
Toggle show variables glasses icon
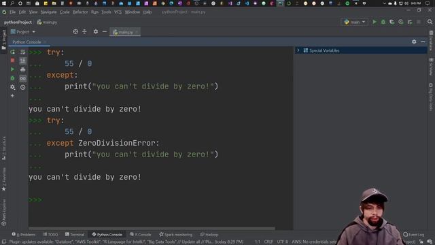pos(22,78)
